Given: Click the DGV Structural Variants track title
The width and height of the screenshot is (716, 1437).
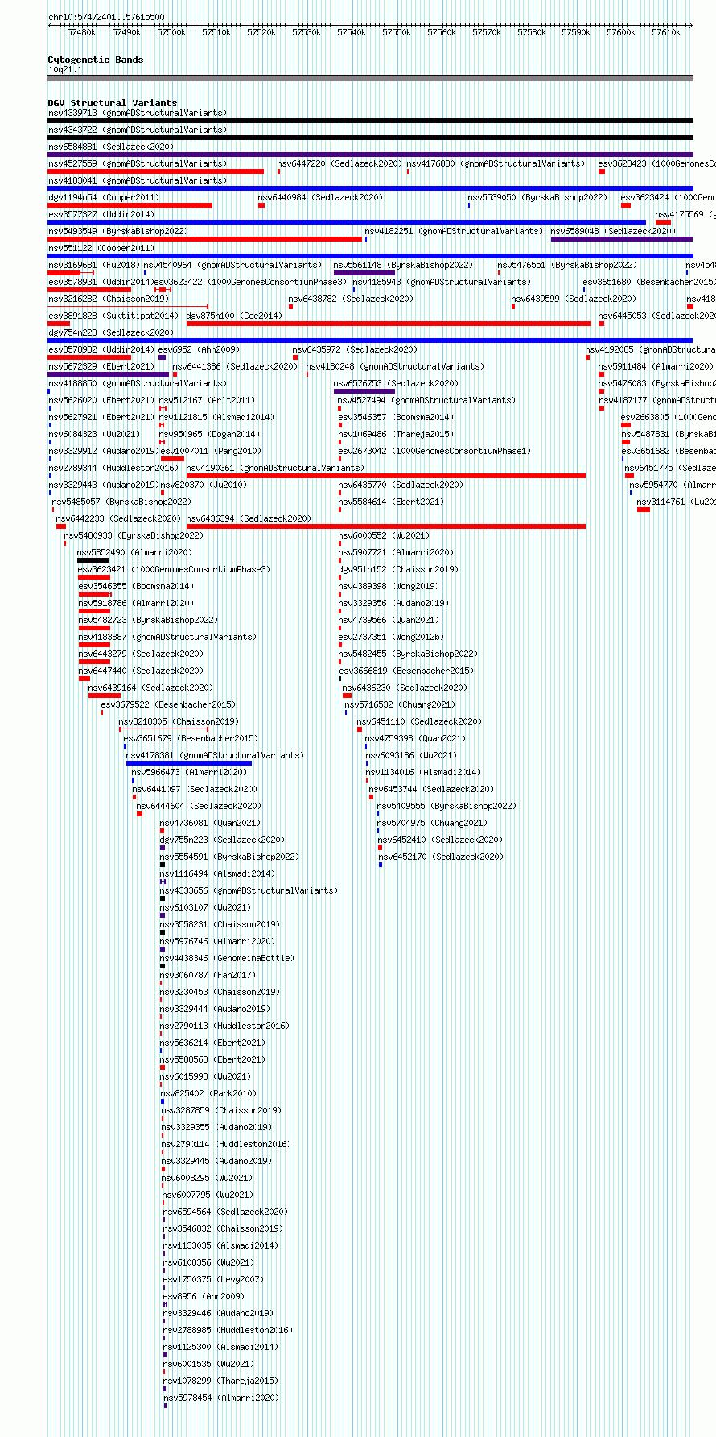Looking at the screenshot, I should 113,103.
